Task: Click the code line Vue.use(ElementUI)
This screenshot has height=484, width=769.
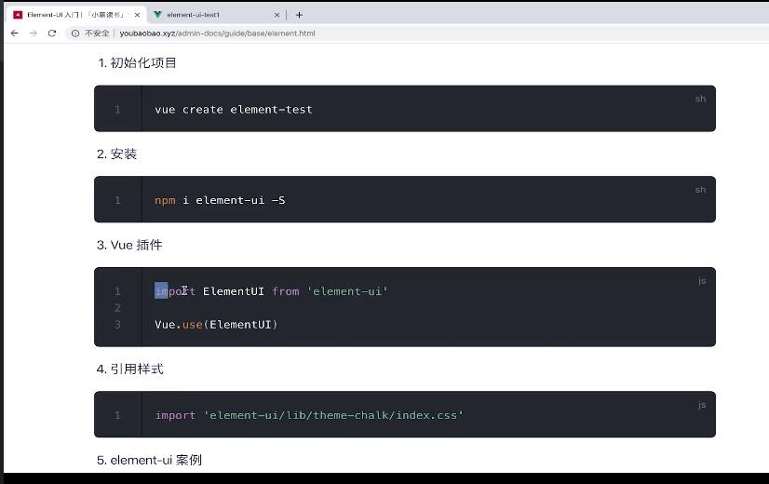Action: 216,325
